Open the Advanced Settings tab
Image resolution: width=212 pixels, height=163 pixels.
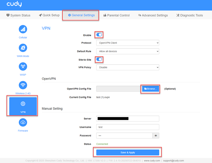(x=153, y=15)
